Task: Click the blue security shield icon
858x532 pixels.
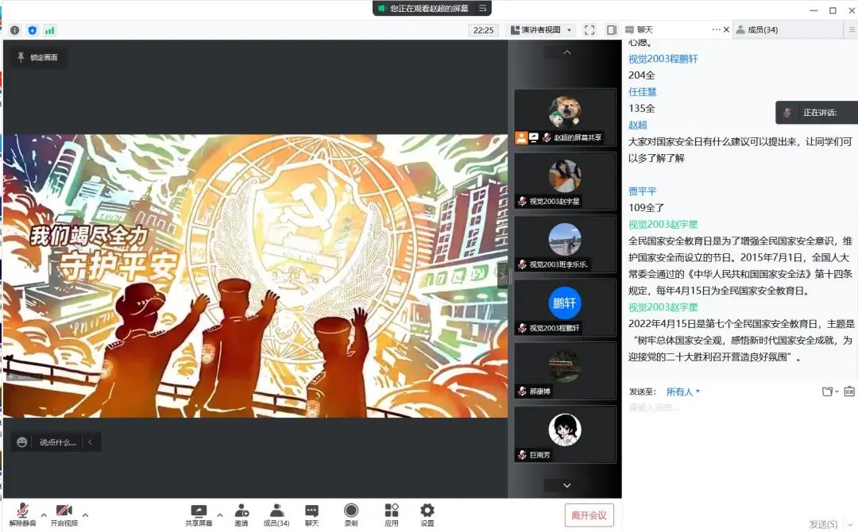Action: point(33,30)
